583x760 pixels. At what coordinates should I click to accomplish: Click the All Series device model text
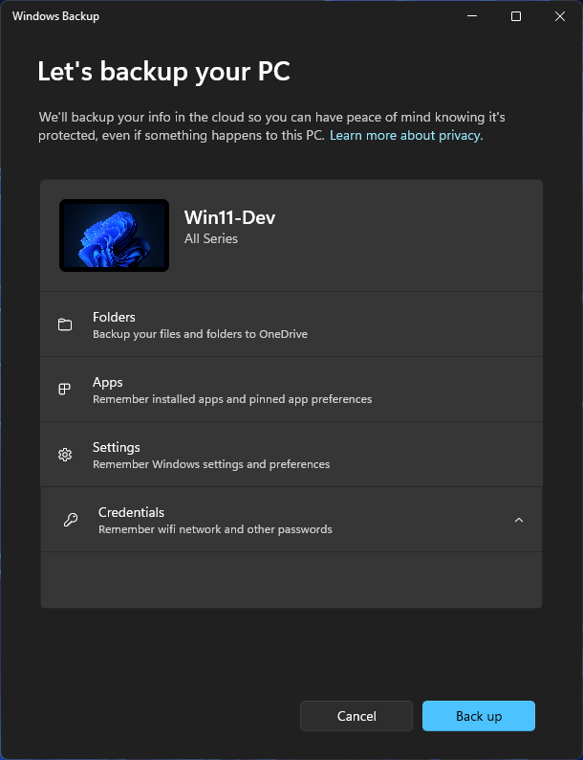(x=211, y=238)
